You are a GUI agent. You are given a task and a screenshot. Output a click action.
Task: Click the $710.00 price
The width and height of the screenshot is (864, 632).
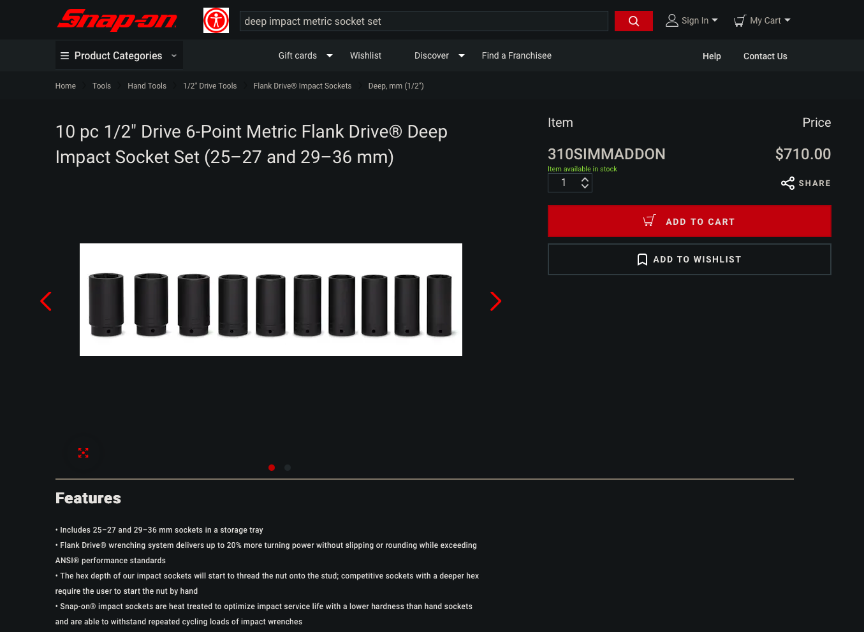(x=803, y=154)
